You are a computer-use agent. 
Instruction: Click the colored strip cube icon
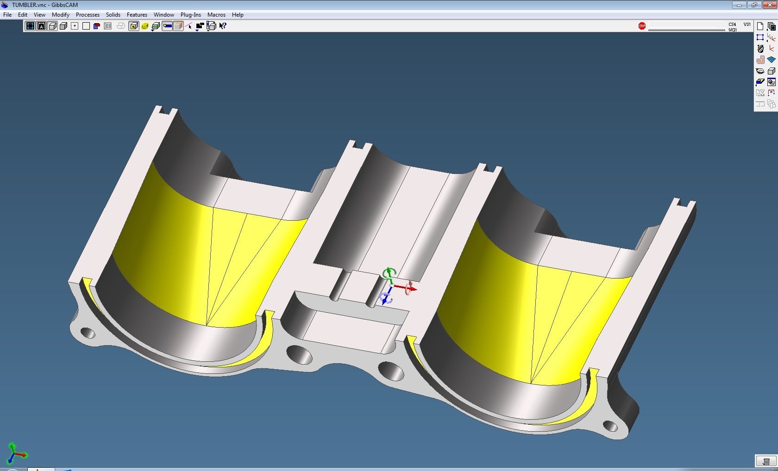[x=211, y=25]
